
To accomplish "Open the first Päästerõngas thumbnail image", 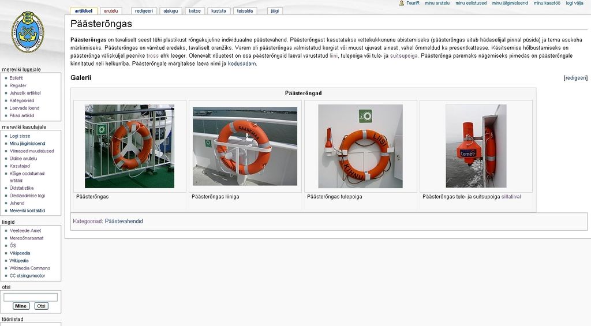I will click(129, 146).
